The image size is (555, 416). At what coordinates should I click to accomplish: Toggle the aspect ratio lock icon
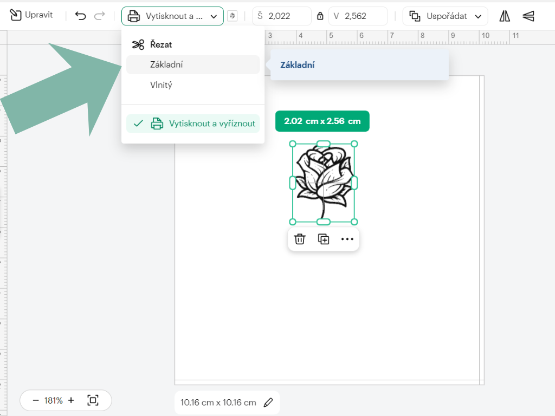click(320, 16)
